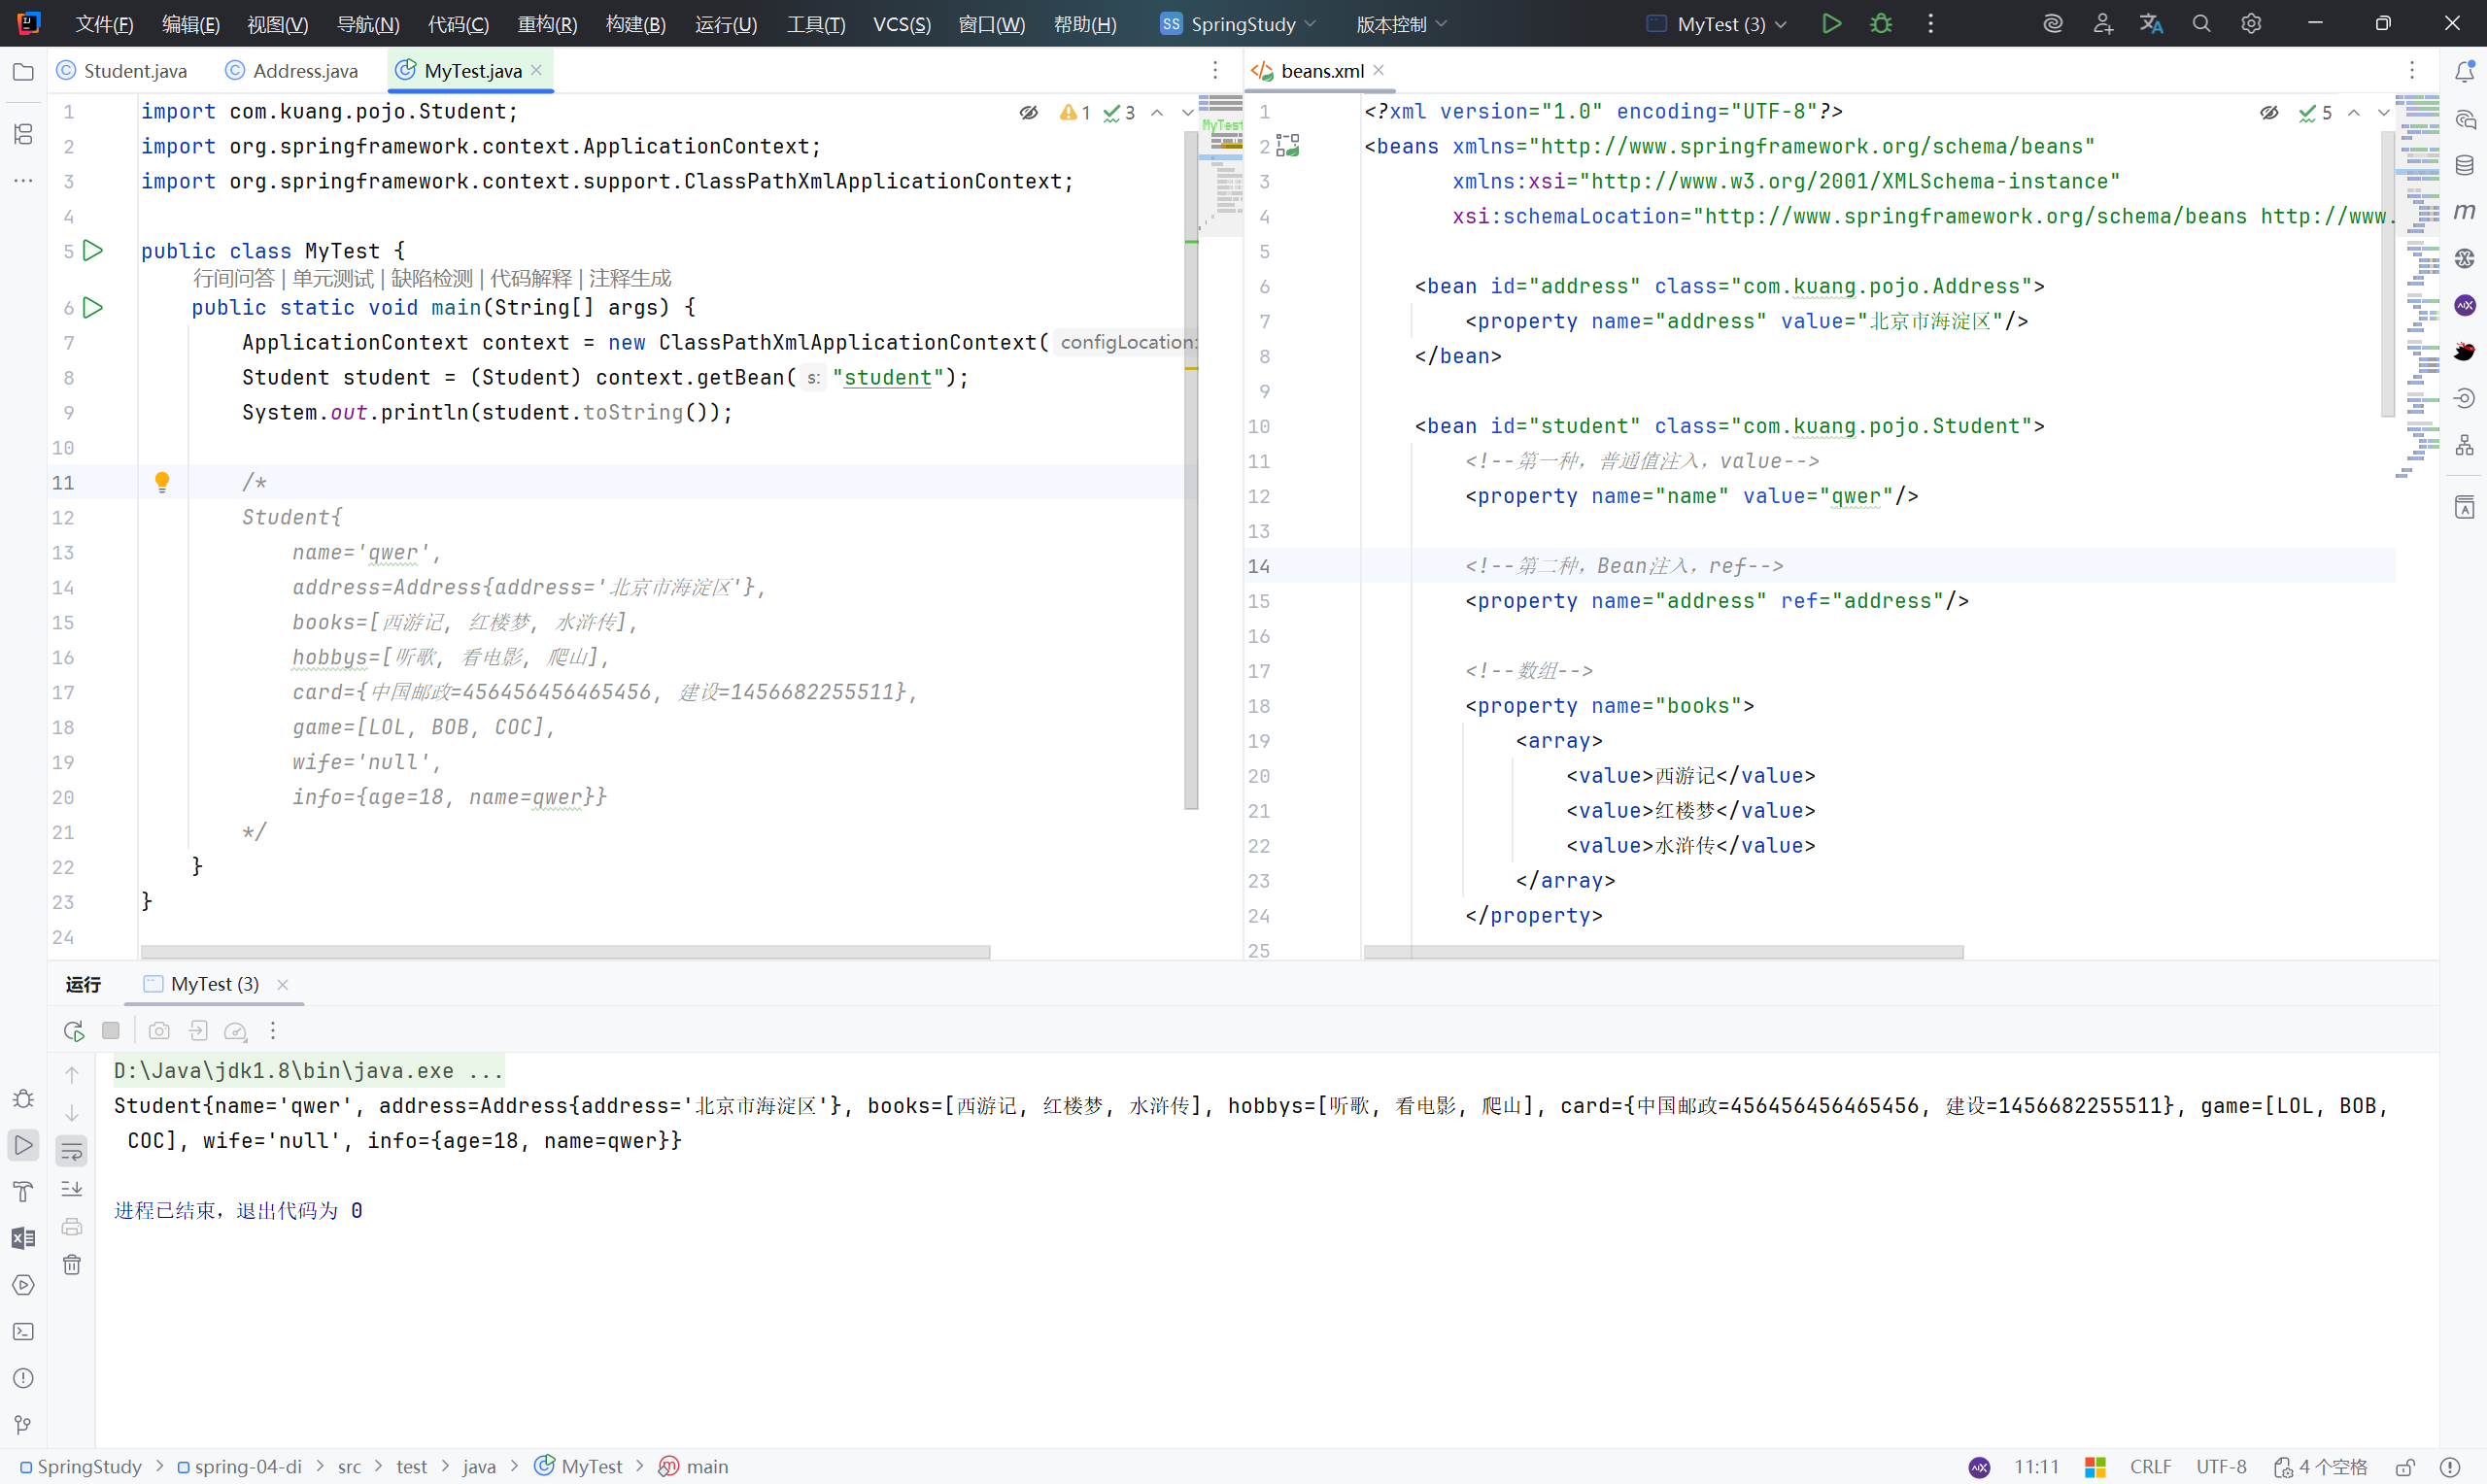This screenshot has height=1484, width=2487.
Task: Open Search Everywhere magnifier icon
Action: pyautogui.click(x=2201, y=24)
